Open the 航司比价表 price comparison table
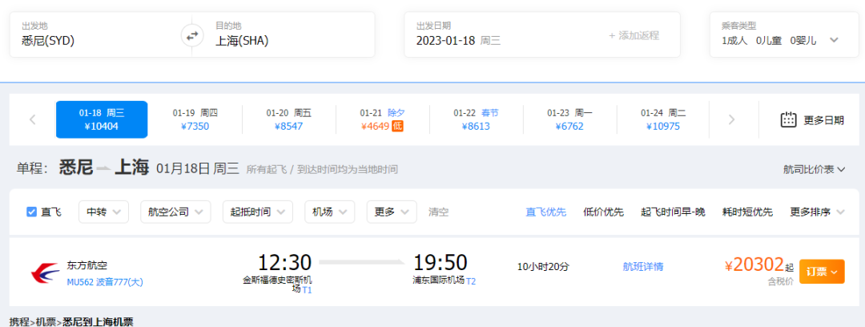The width and height of the screenshot is (865, 327). coord(813,169)
